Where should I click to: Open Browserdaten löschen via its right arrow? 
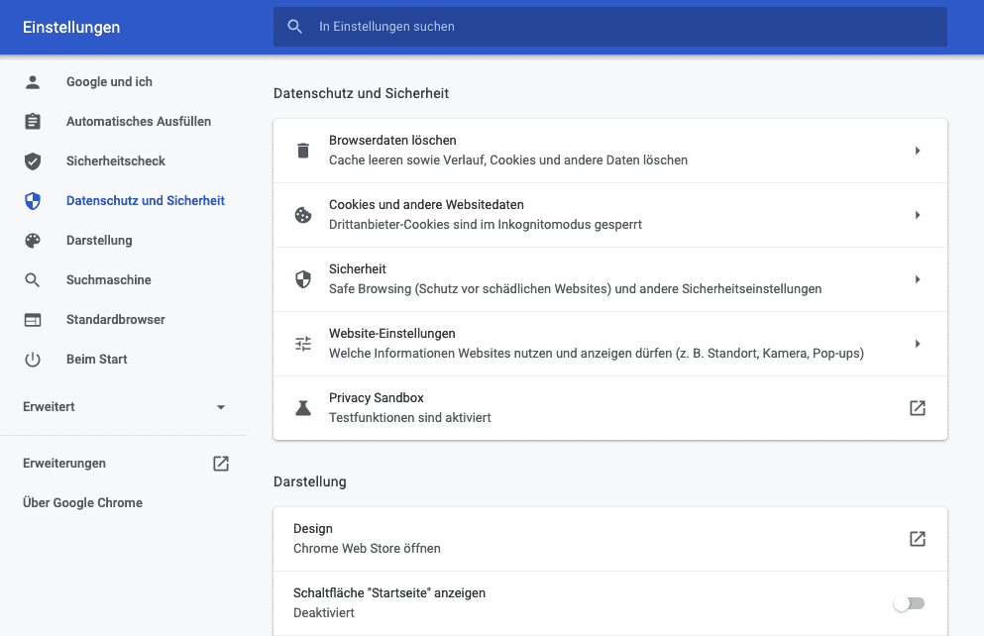918,151
